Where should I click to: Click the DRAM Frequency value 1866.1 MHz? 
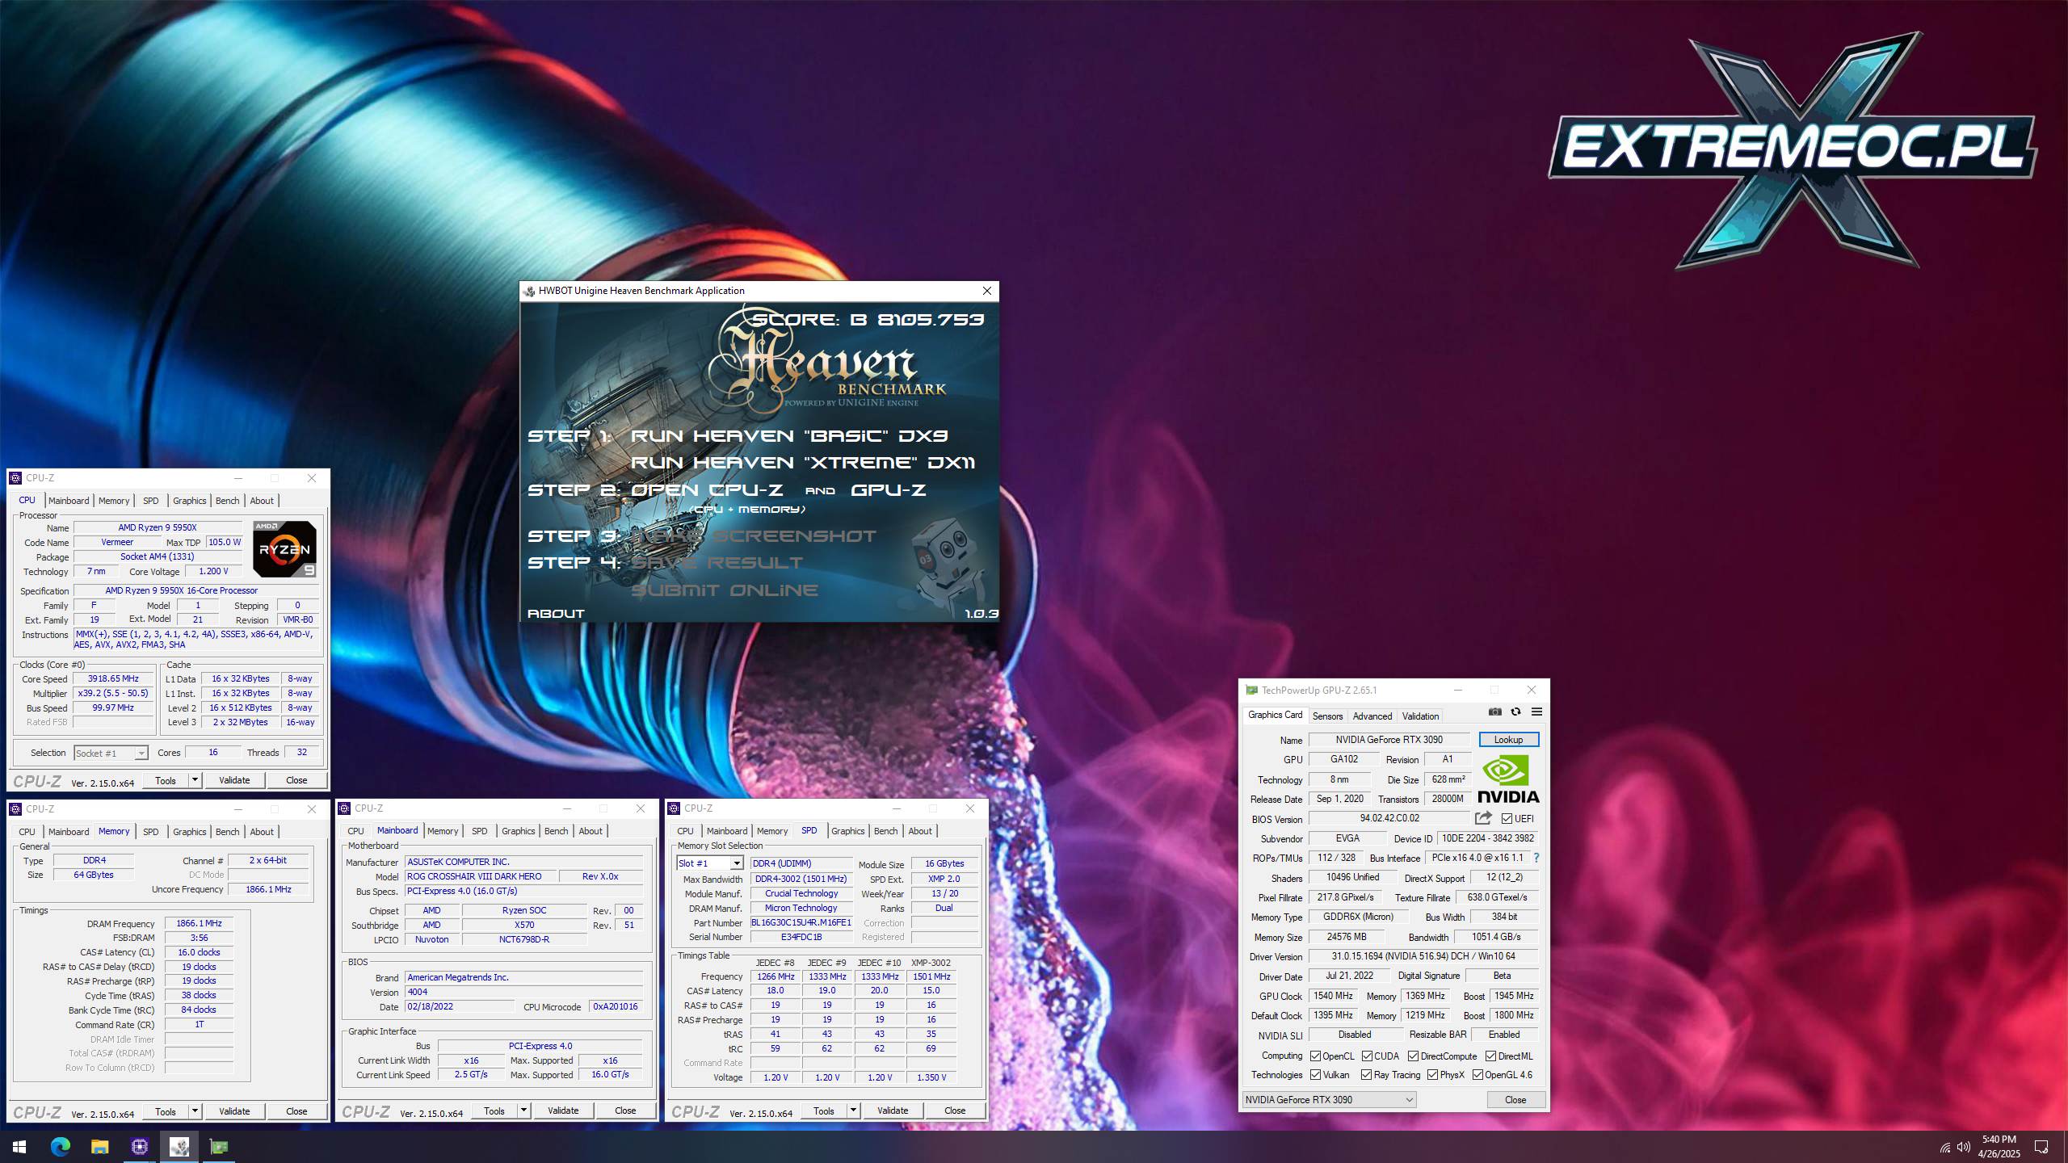click(199, 924)
